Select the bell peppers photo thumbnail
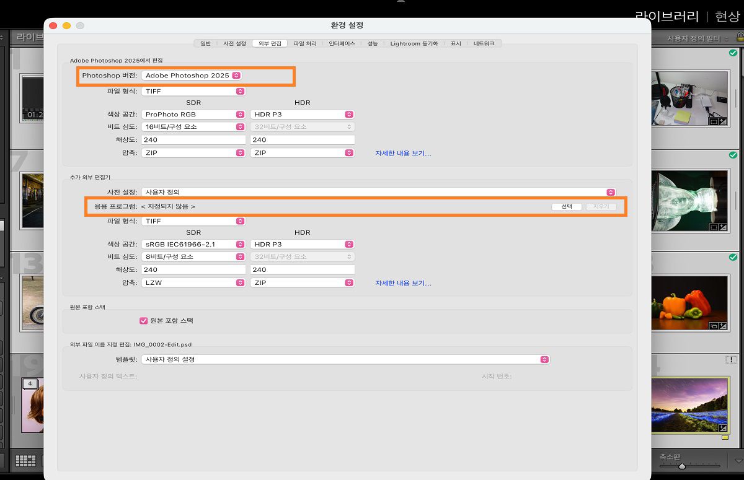The height and width of the screenshot is (480, 744). pyautogui.click(x=690, y=303)
